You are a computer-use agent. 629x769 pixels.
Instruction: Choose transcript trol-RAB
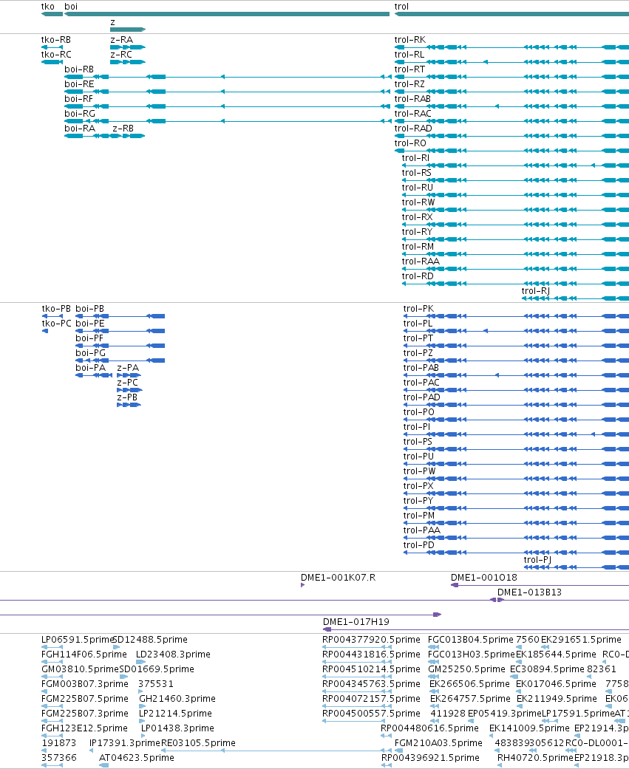tap(412, 98)
